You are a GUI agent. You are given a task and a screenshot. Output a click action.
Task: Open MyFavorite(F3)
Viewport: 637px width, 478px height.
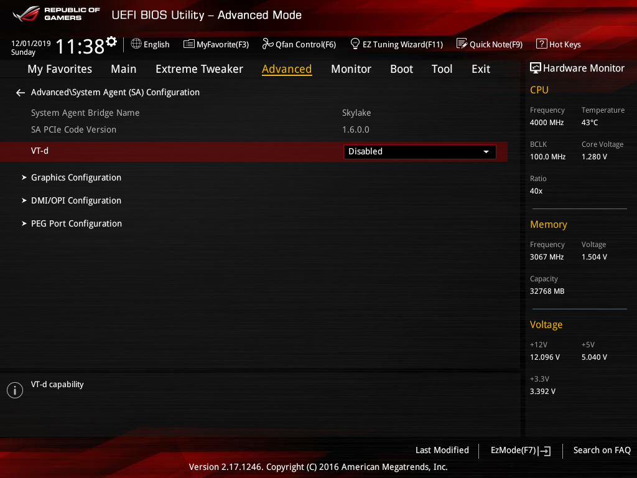(x=216, y=44)
